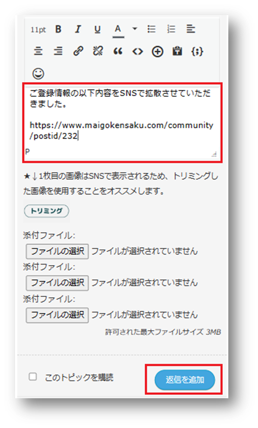The height and width of the screenshot is (428, 258).
Task: Click the トリミング button
Action: 47,211
